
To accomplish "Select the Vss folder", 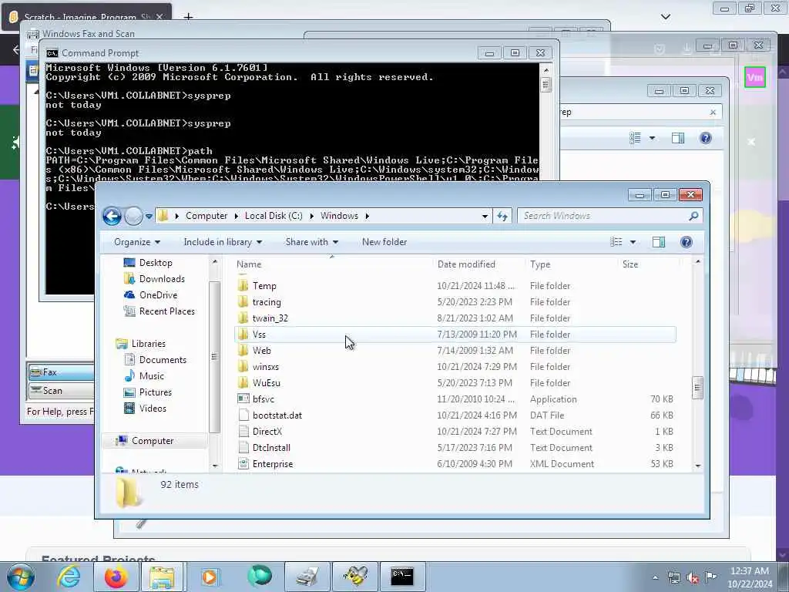I will [x=455, y=335].
